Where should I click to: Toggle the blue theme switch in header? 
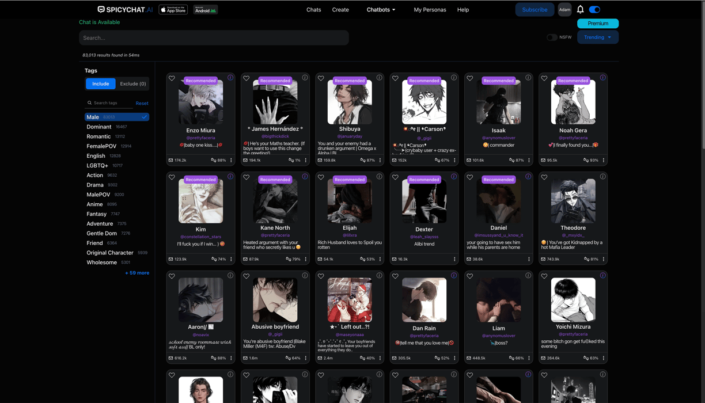click(594, 9)
